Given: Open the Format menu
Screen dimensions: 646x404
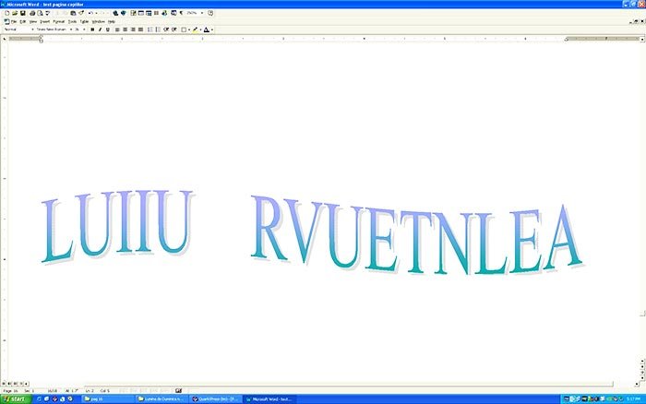Looking at the screenshot, I should point(58,21).
